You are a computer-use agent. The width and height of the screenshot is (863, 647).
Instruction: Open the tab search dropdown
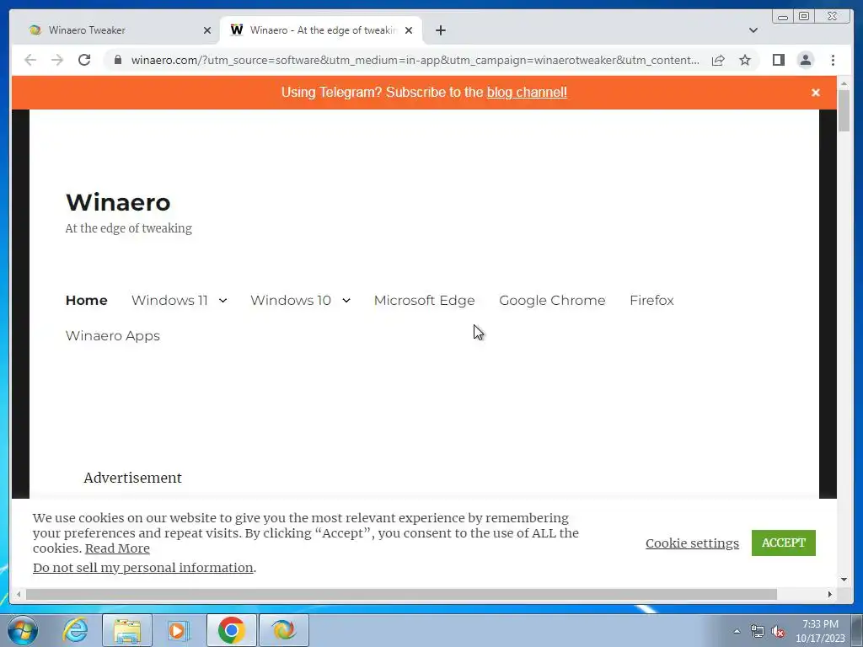(753, 30)
